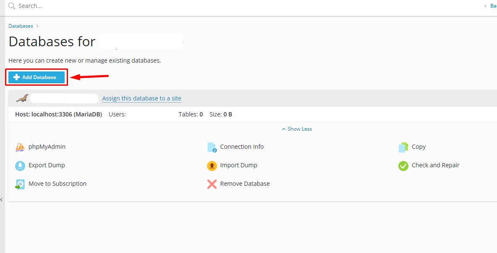Move database to another Subscription
497x253 pixels.
point(57,184)
